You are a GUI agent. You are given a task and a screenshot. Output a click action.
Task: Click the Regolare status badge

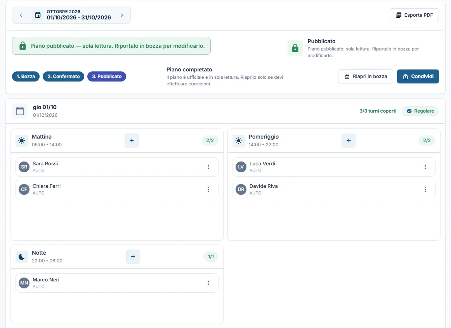tap(420, 111)
